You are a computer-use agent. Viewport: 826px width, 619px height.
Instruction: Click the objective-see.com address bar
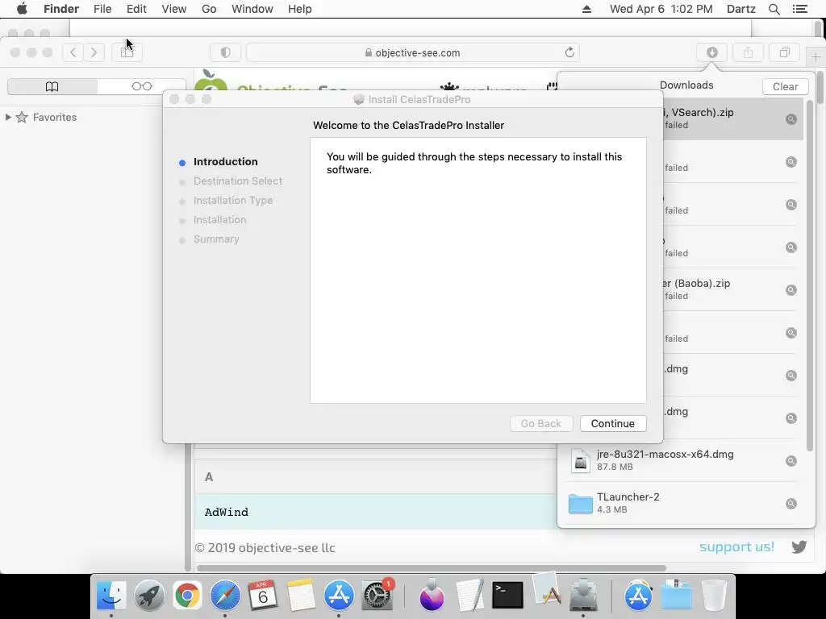point(412,52)
